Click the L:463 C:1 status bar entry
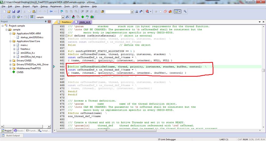The image size is (266, 141). (224, 139)
